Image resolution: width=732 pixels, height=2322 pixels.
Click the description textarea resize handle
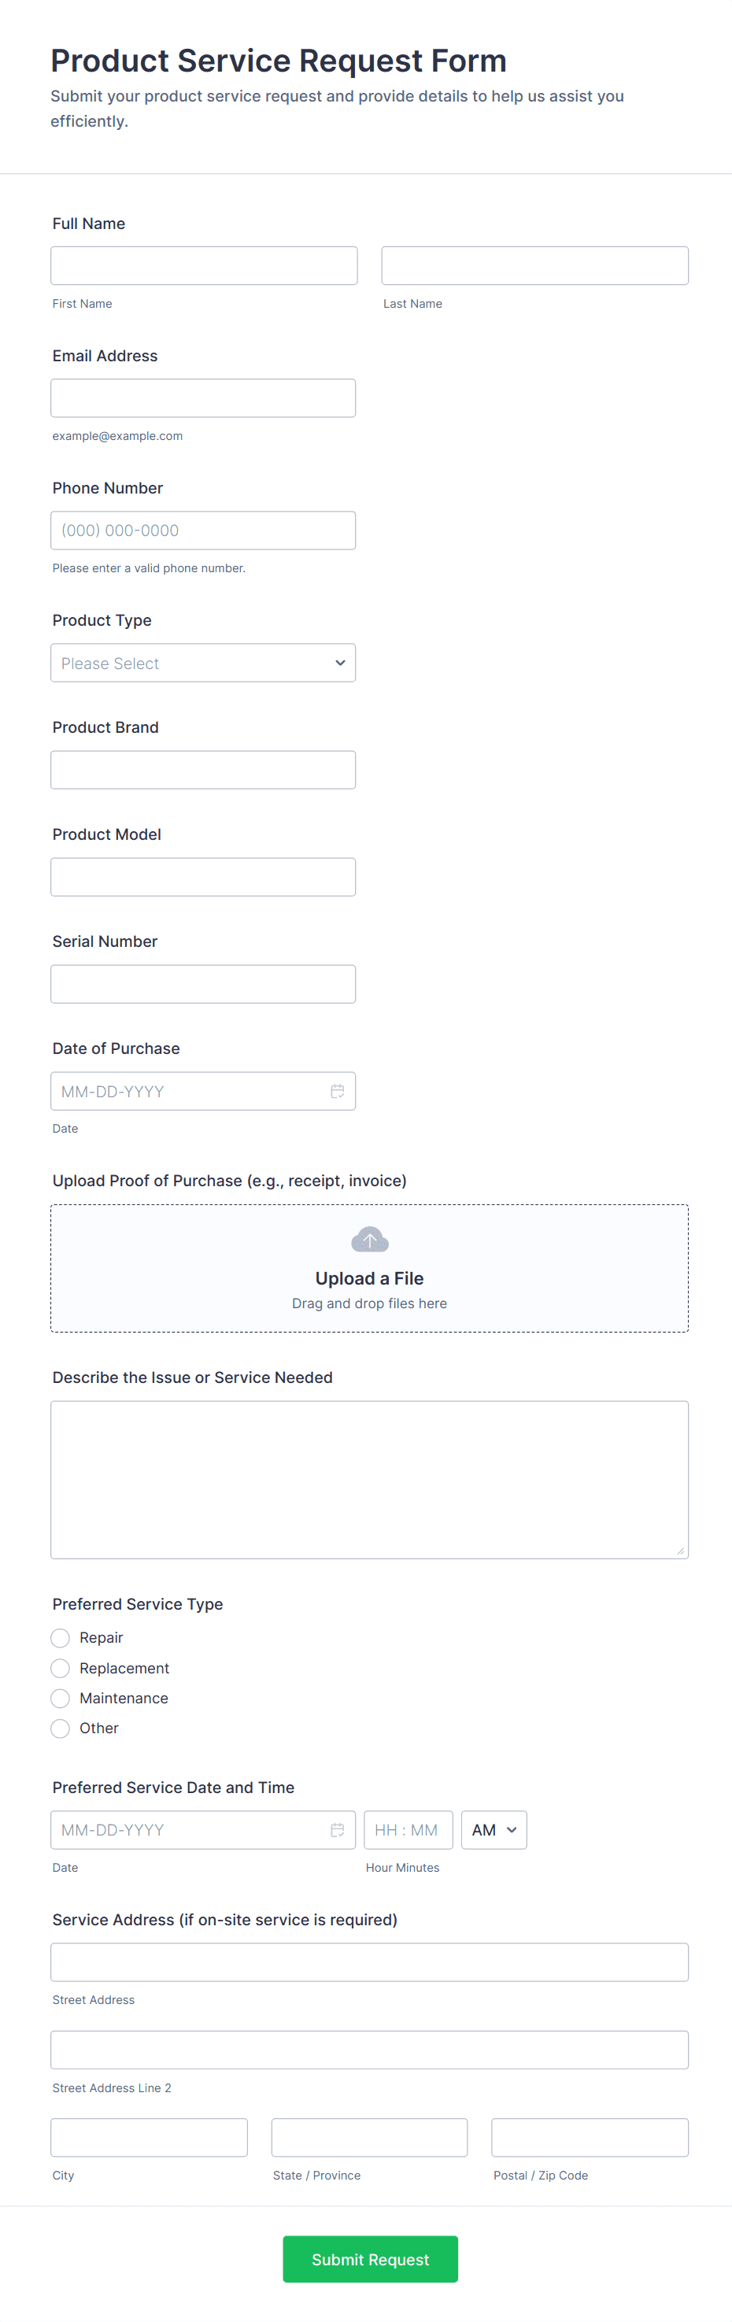click(x=681, y=1551)
